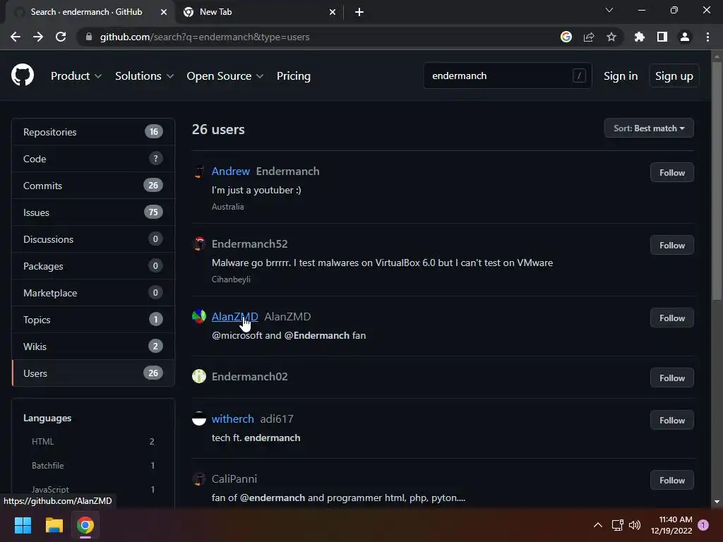The image size is (723, 542).
Task: Click the Sign up button
Action: [674, 76]
